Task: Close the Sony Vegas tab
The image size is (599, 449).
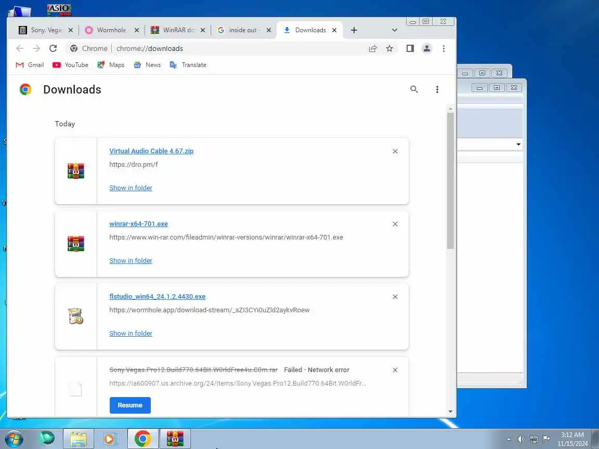Action: point(71,30)
